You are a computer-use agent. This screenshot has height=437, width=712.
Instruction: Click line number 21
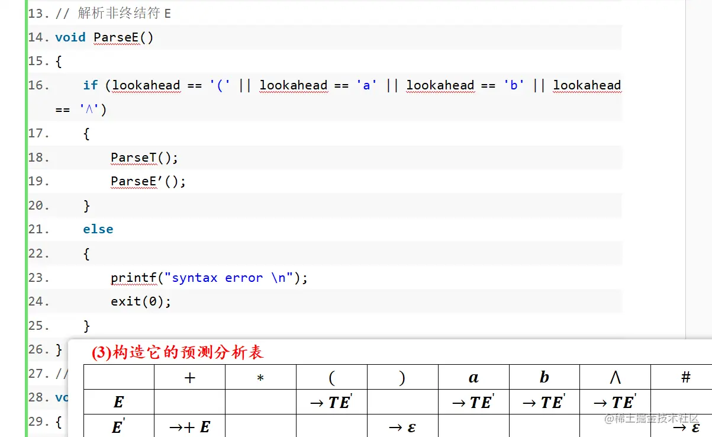pos(39,229)
